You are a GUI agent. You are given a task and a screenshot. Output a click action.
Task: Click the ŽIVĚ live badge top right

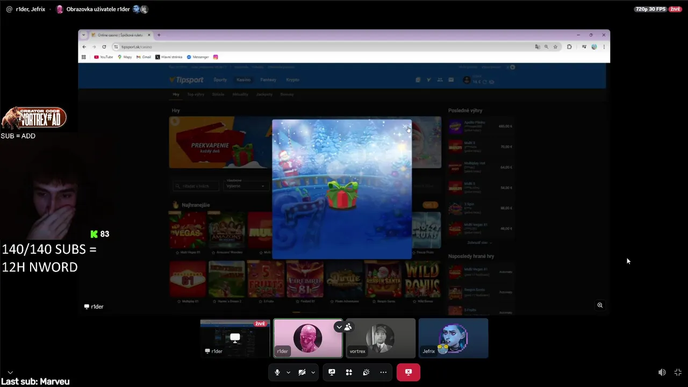(x=676, y=9)
